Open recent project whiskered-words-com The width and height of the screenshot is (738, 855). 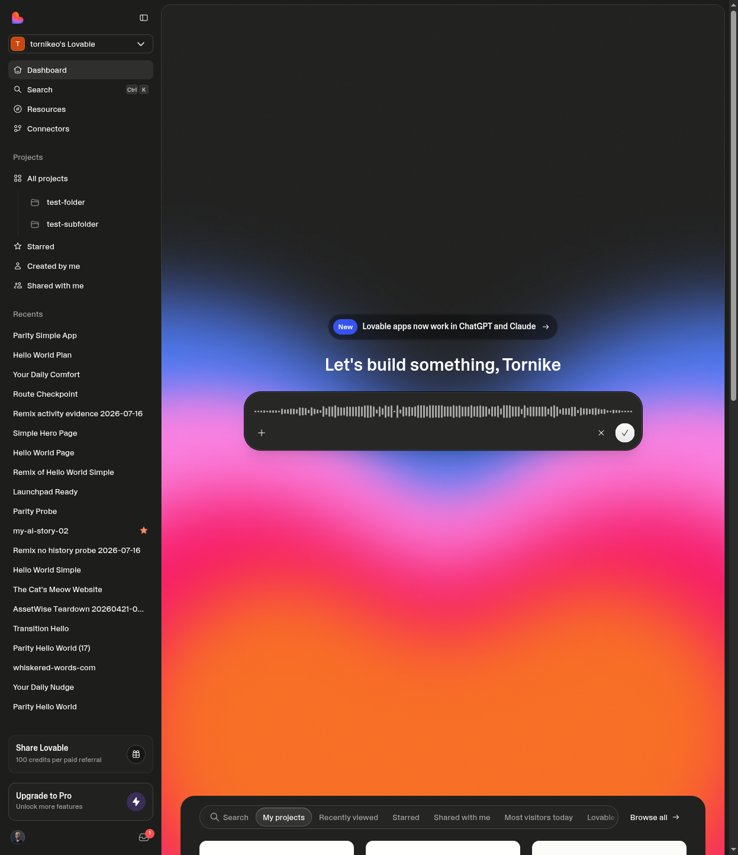tap(80, 667)
